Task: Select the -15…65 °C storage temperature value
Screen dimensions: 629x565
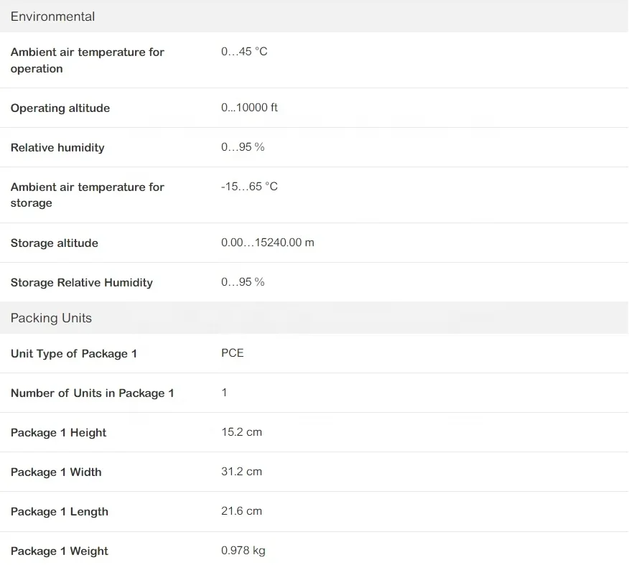Action: click(249, 187)
